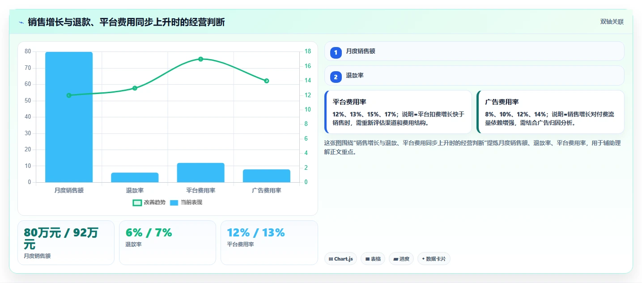Select the 月度销售额 list item
The height and width of the screenshot is (283, 642).
pyautogui.click(x=474, y=51)
